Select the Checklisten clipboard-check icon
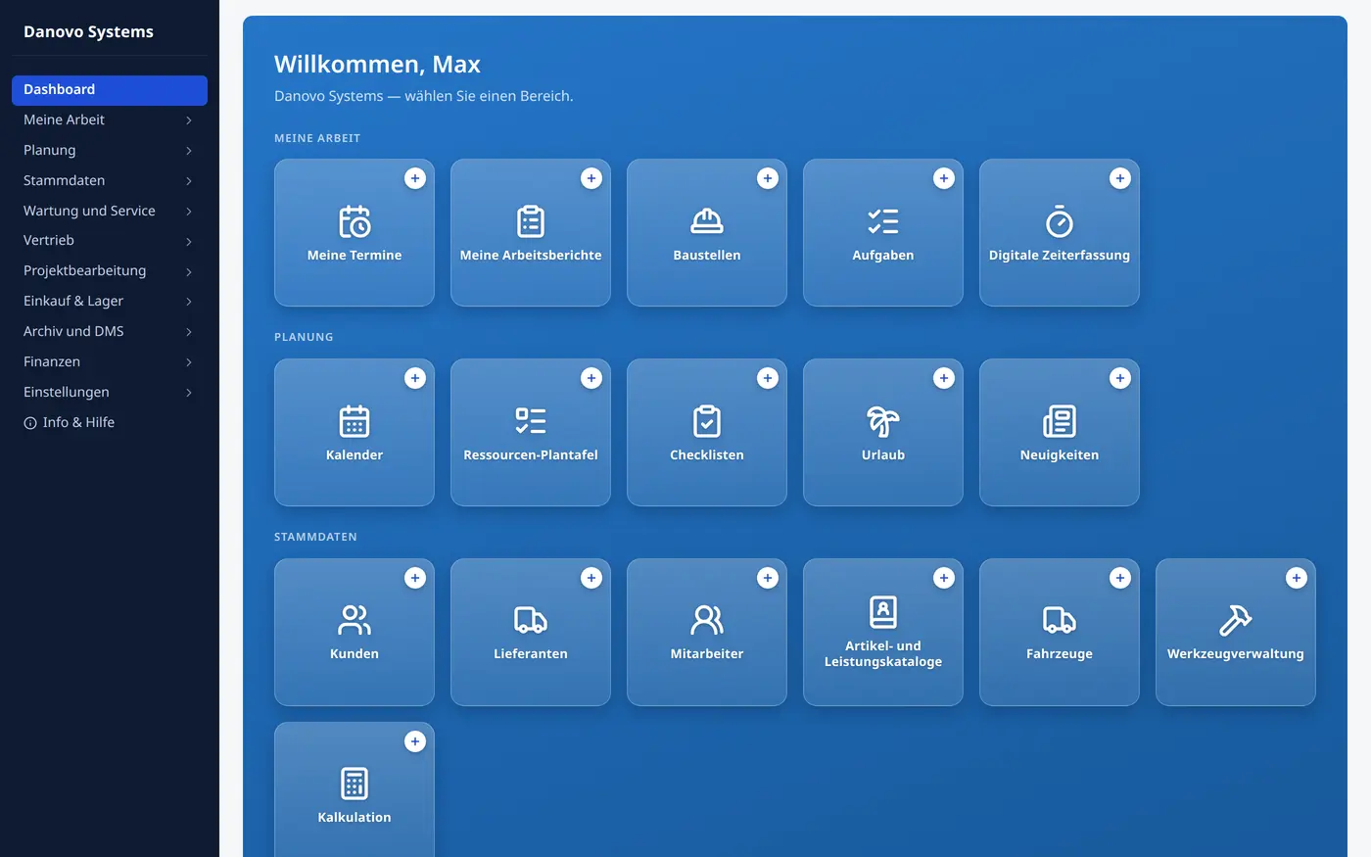The width and height of the screenshot is (1371, 857). (x=707, y=421)
